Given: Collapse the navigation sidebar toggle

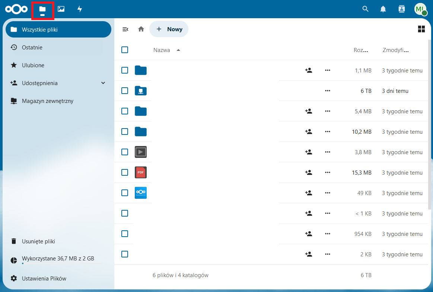Looking at the screenshot, I should point(125,29).
